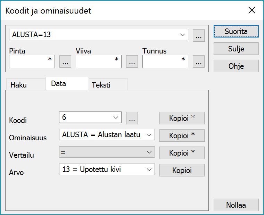
Task: Click the browse button beside ALUSTA=13 field
Action: pyautogui.click(x=198, y=35)
